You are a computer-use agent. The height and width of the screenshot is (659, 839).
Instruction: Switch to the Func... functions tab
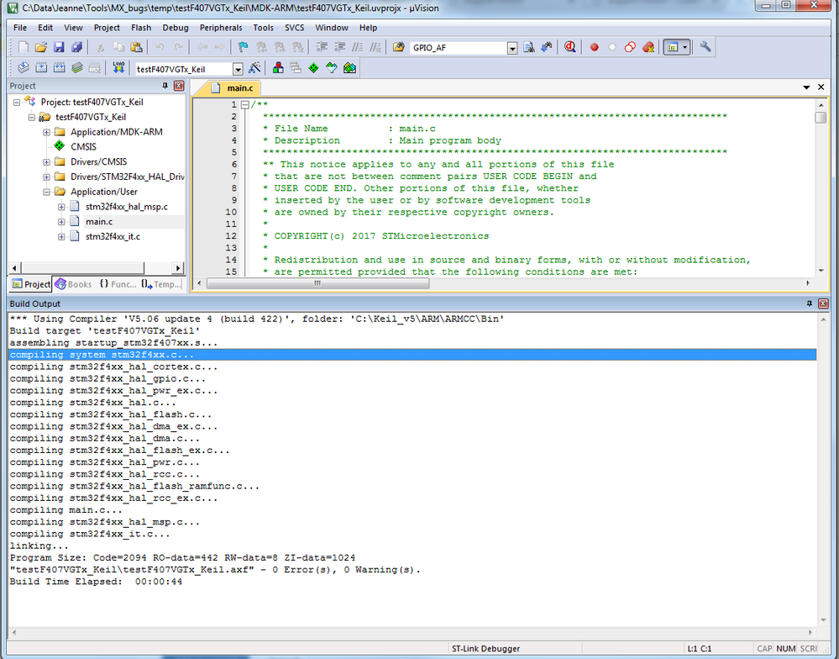tap(118, 284)
